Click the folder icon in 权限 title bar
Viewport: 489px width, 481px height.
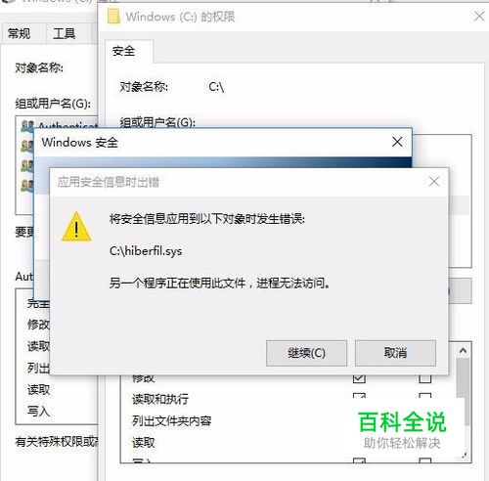pyautogui.click(x=113, y=17)
